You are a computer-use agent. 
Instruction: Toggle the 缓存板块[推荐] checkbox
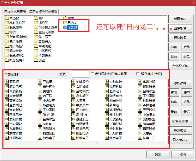[138, 74]
